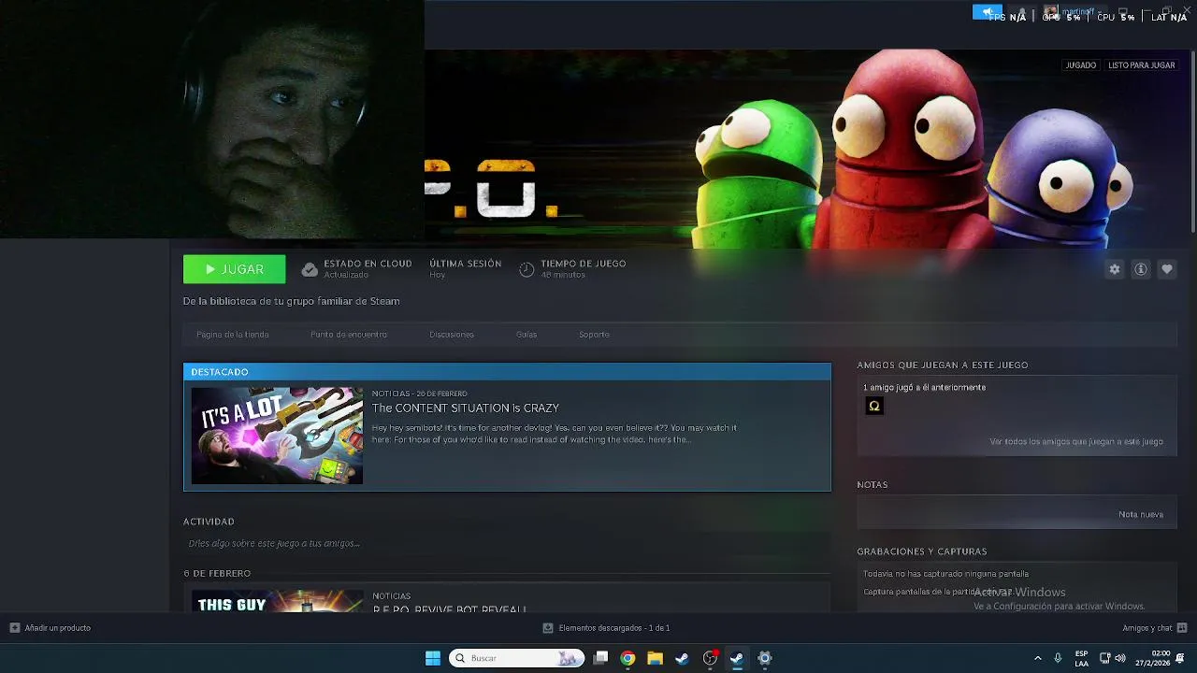The height and width of the screenshot is (673, 1197).
Task: Open Amigos y chat panel
Action: (1155, 628)
